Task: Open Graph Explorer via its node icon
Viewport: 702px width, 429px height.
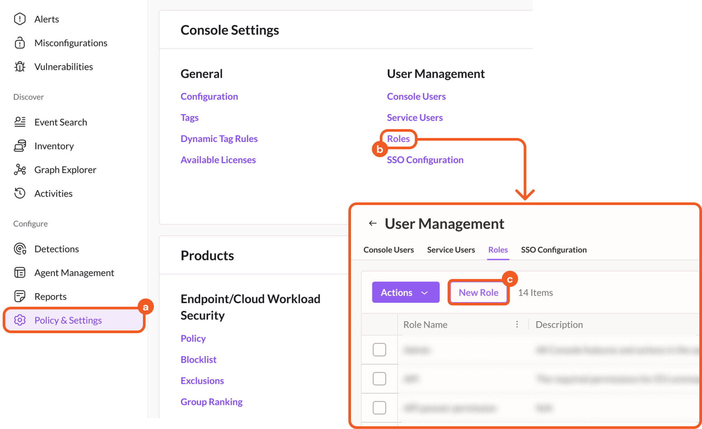Action: 20,170
